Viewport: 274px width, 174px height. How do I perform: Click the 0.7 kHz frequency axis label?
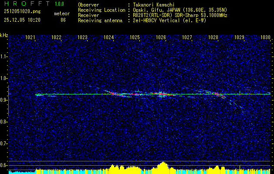pos(3,144)
